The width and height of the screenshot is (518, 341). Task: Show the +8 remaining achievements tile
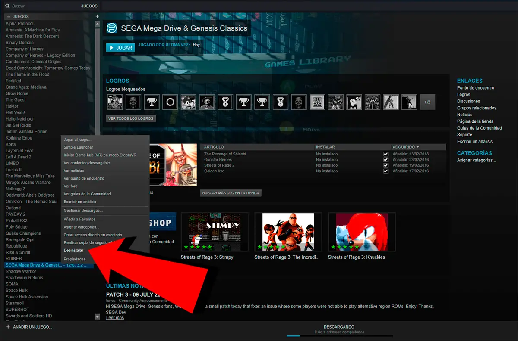(427, 102)
